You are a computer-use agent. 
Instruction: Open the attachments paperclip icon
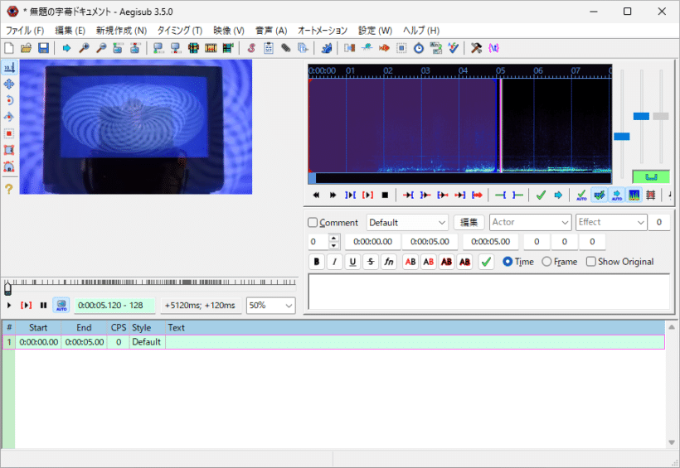(286, 48)
